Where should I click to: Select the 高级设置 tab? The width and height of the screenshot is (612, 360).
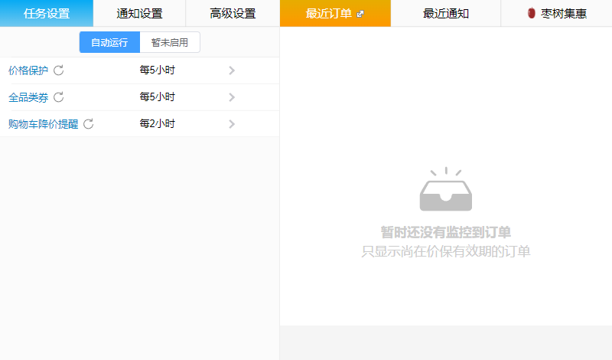pyautogui.click(x=233, y=13)
